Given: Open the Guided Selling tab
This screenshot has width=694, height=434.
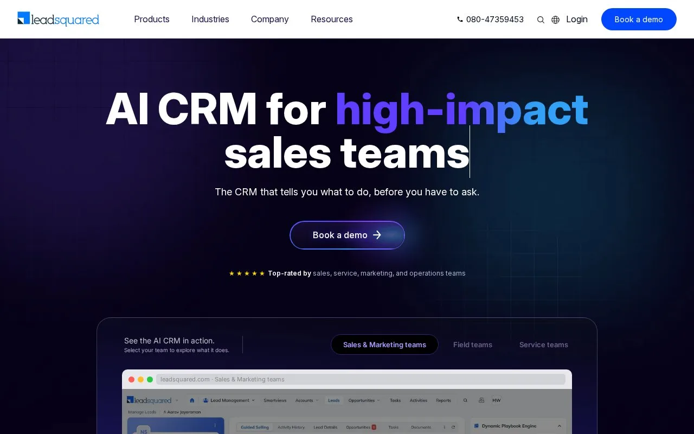Looking at the screenshot, I should 255,427.
